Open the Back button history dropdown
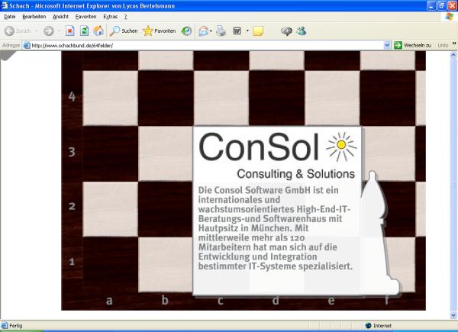The height and width of the screenshot is (332, 458). pyautogui.click(x=36, y=31)
